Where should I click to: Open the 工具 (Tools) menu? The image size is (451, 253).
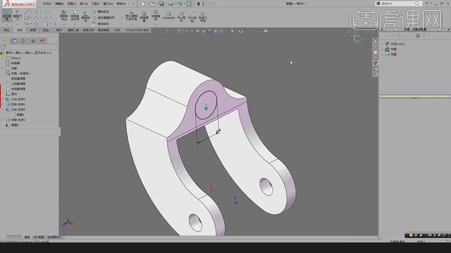[x=95, y=4]
